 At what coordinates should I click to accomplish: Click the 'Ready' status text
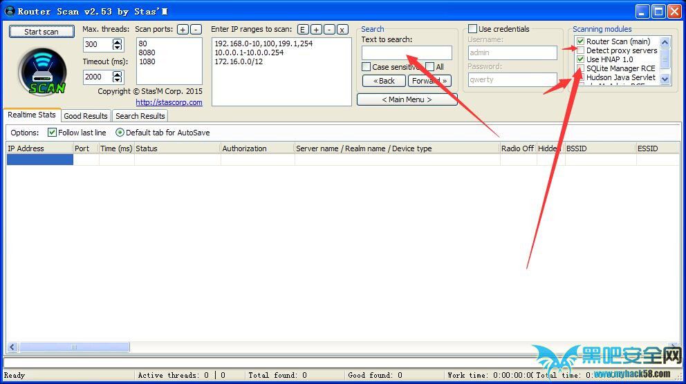tap(15, 375)
